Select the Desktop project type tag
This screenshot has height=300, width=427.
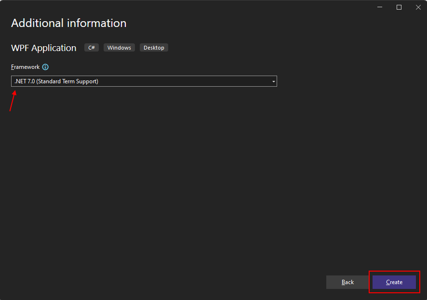(154, 47)
